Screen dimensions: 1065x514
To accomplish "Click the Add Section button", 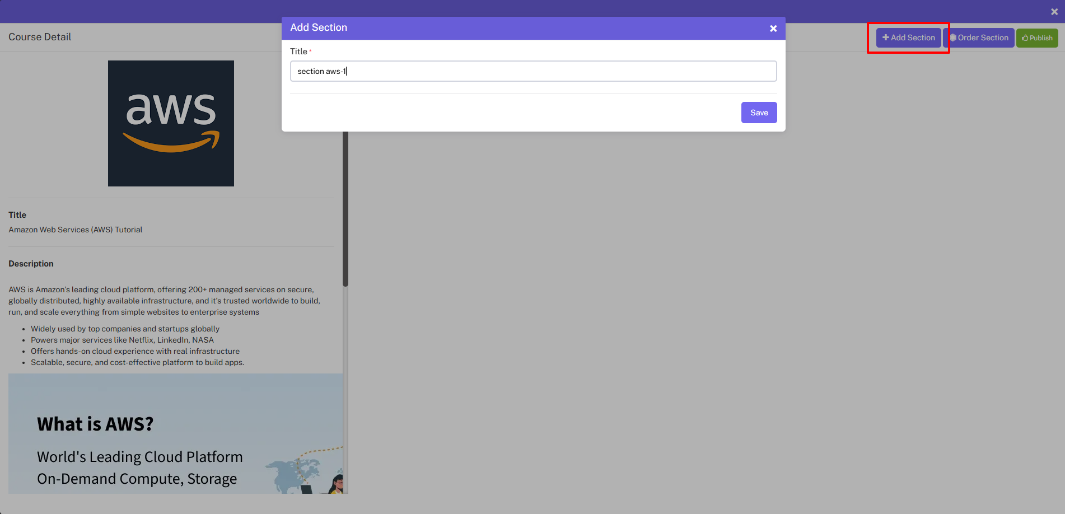I will click(908, 38).
